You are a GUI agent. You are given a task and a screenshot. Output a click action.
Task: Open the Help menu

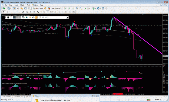coord(41,5)
